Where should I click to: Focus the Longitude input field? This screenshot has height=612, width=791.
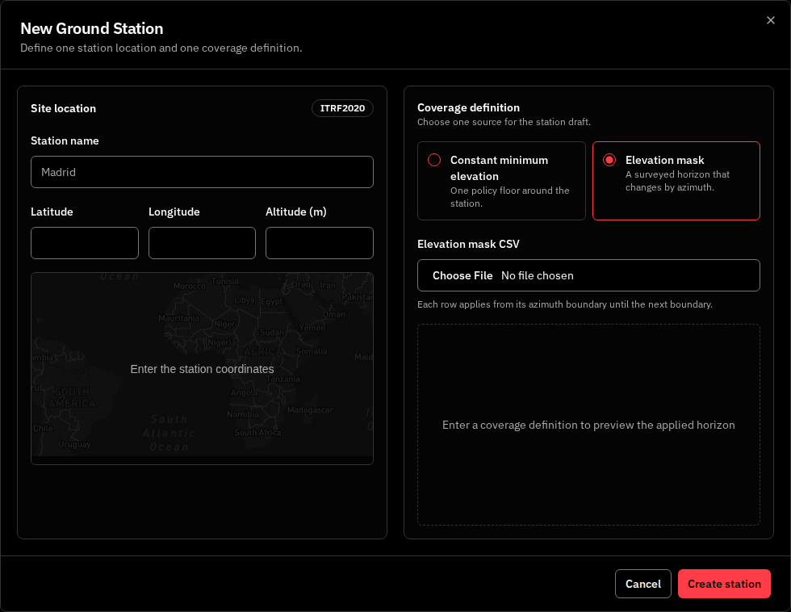pos(202,243)
